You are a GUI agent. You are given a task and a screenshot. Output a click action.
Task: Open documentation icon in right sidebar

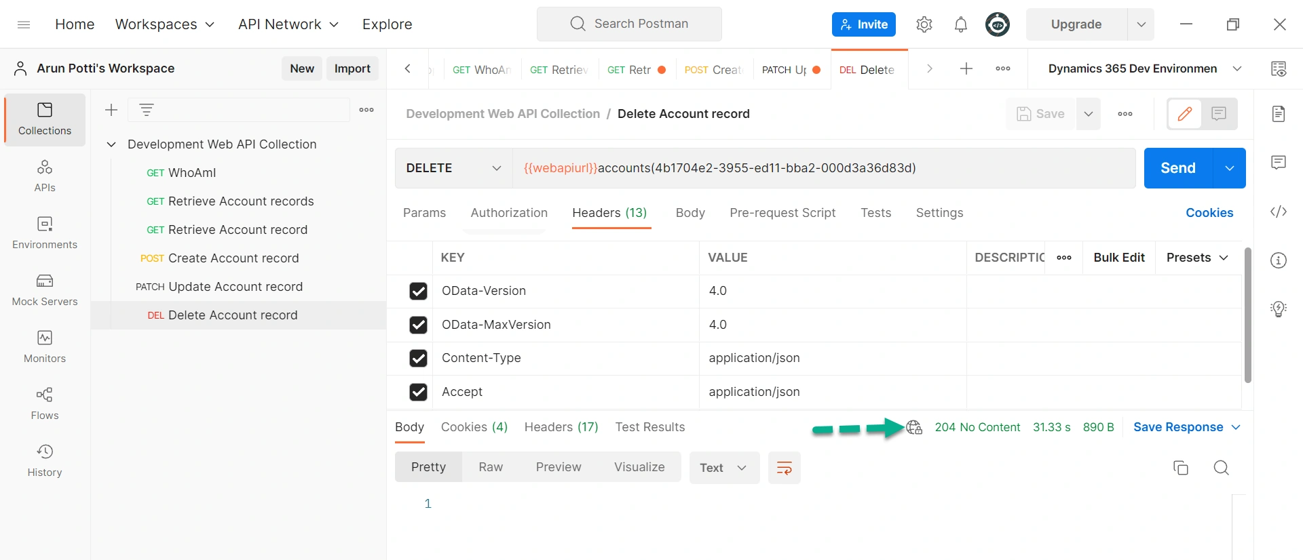(x=1279, y=114)
